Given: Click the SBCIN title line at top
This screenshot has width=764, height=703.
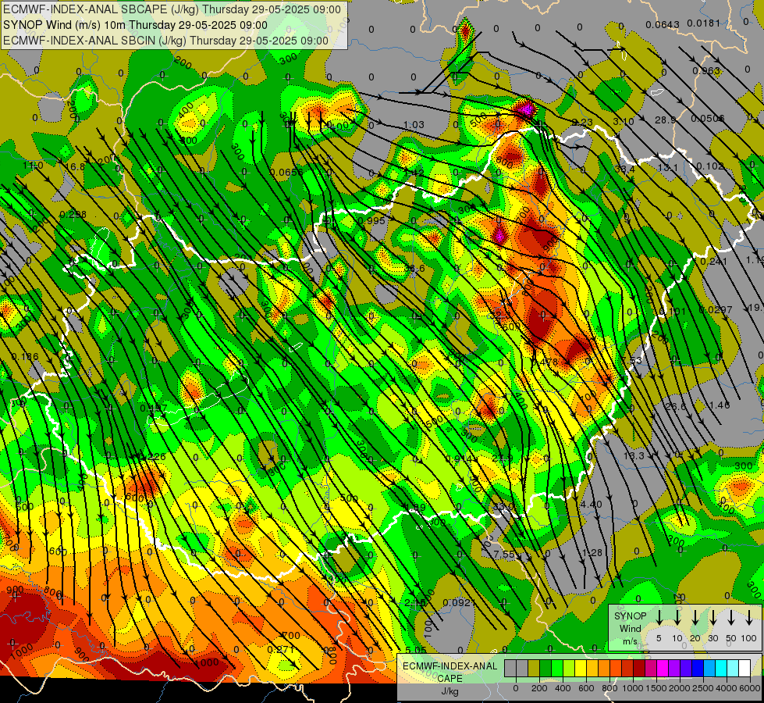Looking at the screenshot, I should (x=165, y=41).
